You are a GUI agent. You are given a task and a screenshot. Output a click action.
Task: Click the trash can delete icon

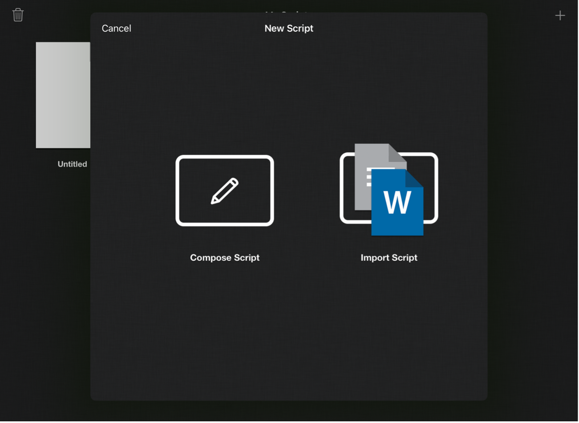click(18, 15)
